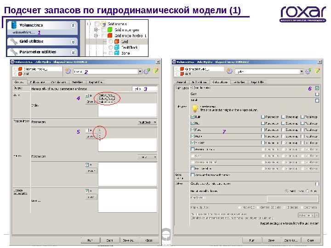Open the General tab in left dialog
Viewport: 331px width, 248px height.
pos(19,82)
